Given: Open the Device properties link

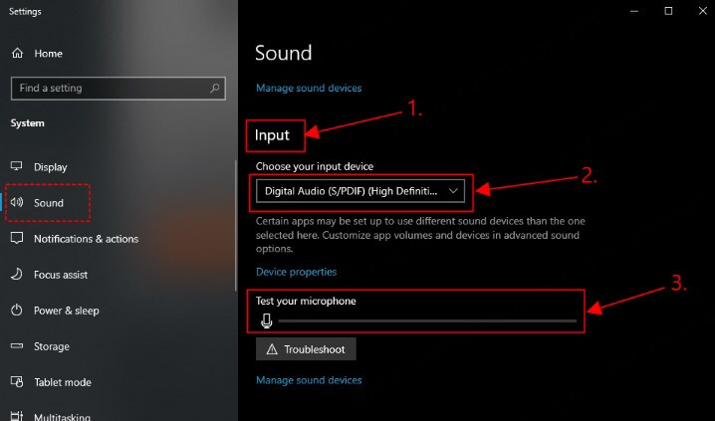Looking at the screenshot, I should click(x=296, y=272).
